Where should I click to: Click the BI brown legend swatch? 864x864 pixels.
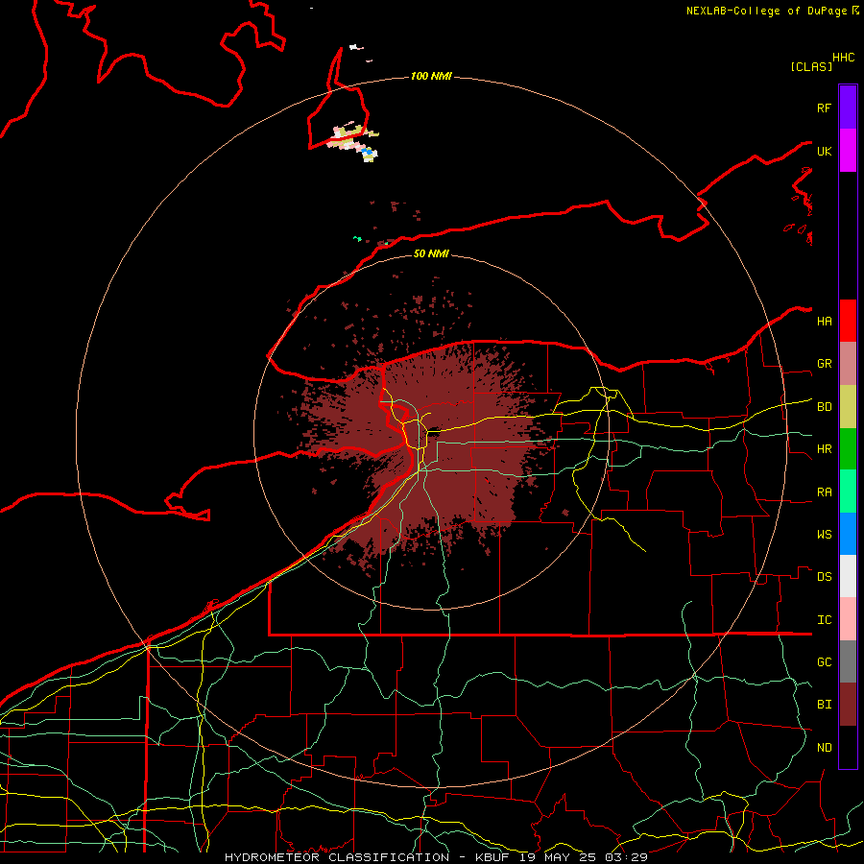pyautogui.click(x=848, y=705)
